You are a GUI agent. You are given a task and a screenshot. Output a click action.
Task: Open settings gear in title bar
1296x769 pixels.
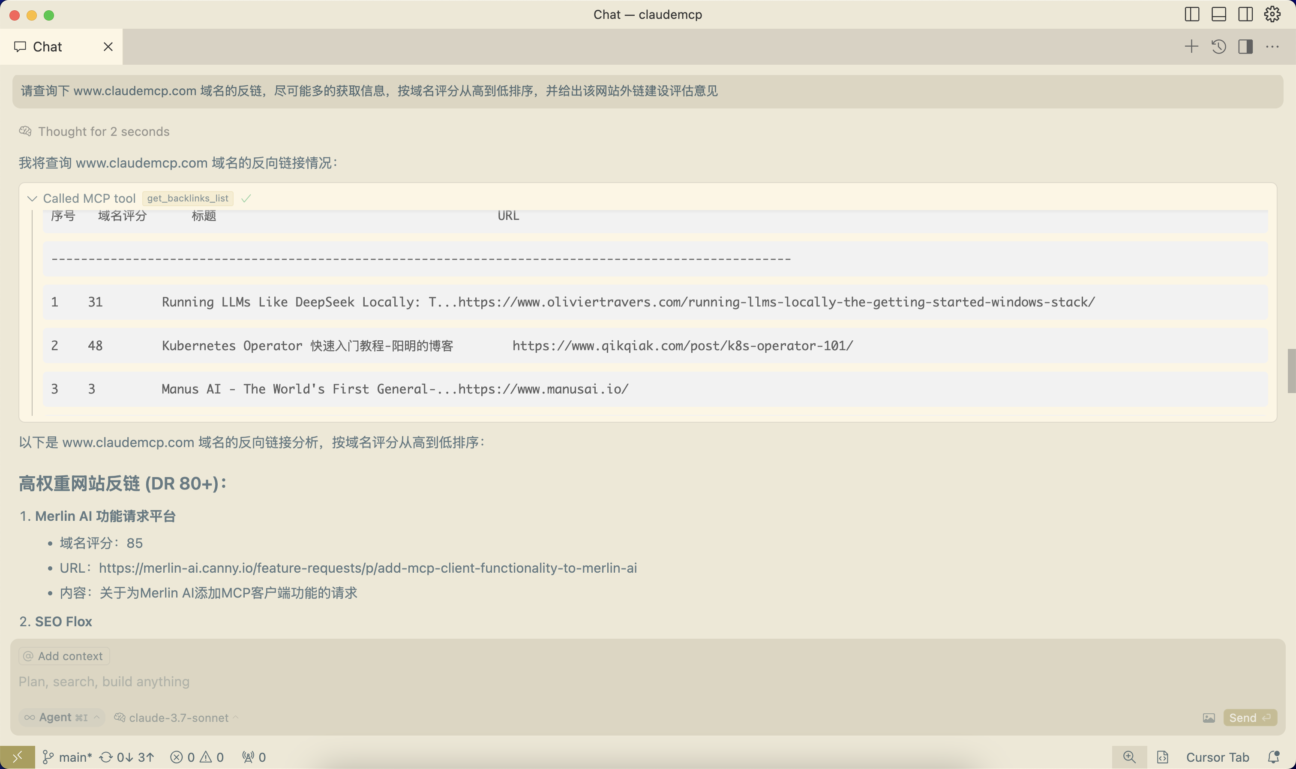pos(1272,15)
